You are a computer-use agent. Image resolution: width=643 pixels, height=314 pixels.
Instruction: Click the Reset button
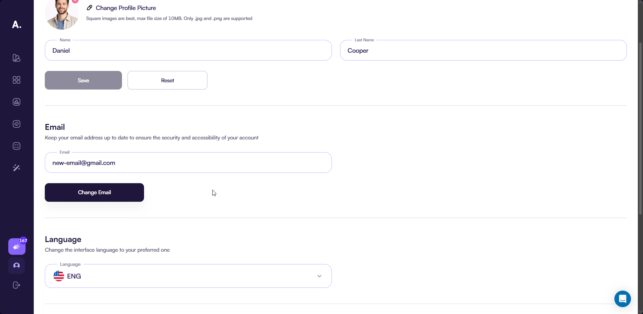(x=167, y=80)
